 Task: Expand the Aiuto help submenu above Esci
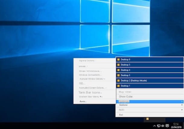[150, 110]
